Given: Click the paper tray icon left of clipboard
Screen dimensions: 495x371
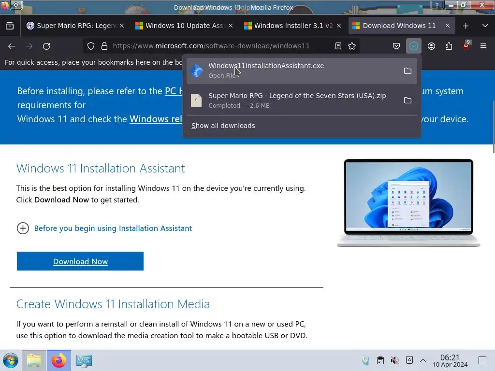Looking at the screenshot, I should click(365, 360).
